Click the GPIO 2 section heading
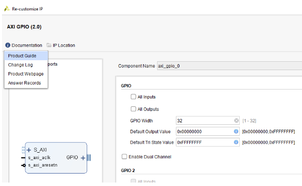This screenshot has width=302, height=186. pyautogui.click(x=128, y=171)
